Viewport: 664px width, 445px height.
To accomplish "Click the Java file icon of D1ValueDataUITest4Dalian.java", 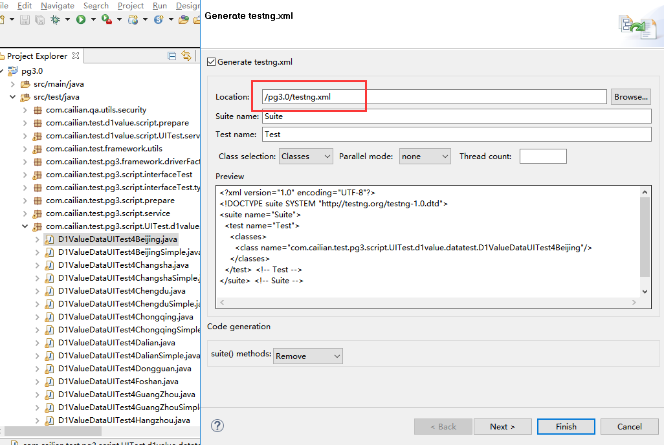I will 50,343.
